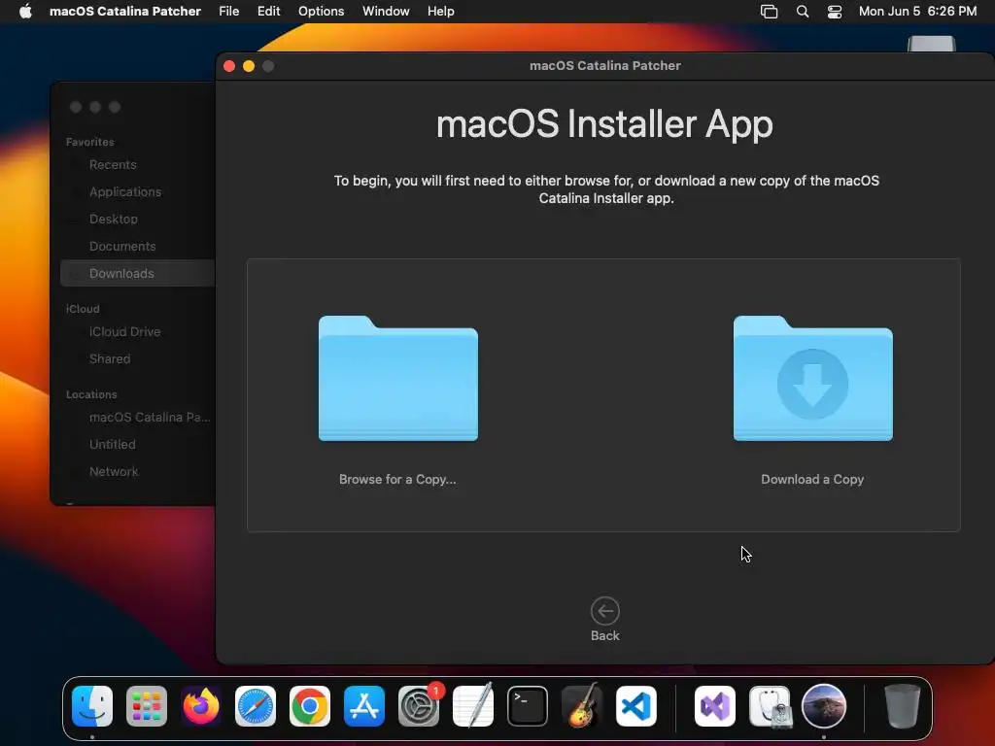The width and height of the screenshot is (995, 746).
Task: Launch Firefox from the Dock
Action: (x=201, y=705)
